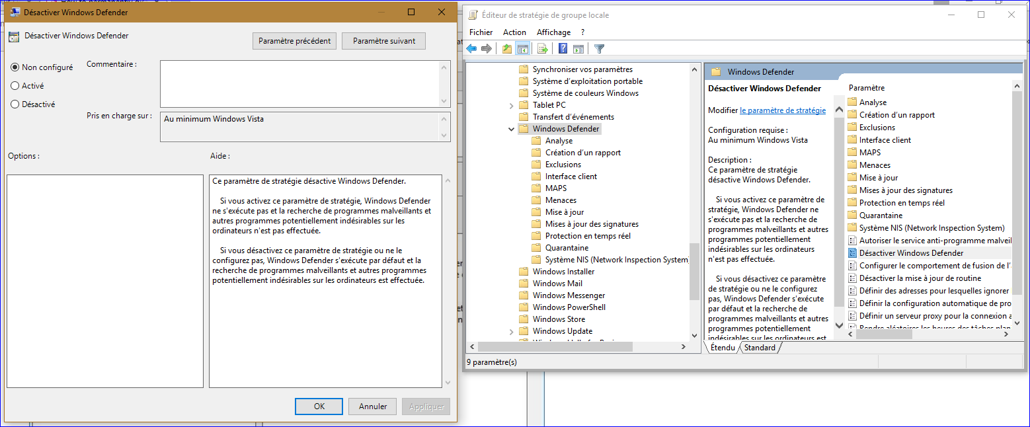Choose the 'Désactivé' radio option

coord(15,104)
